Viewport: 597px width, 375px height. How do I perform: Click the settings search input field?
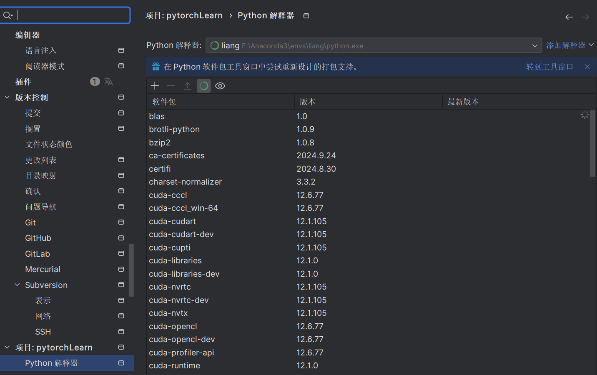(65, 15)
